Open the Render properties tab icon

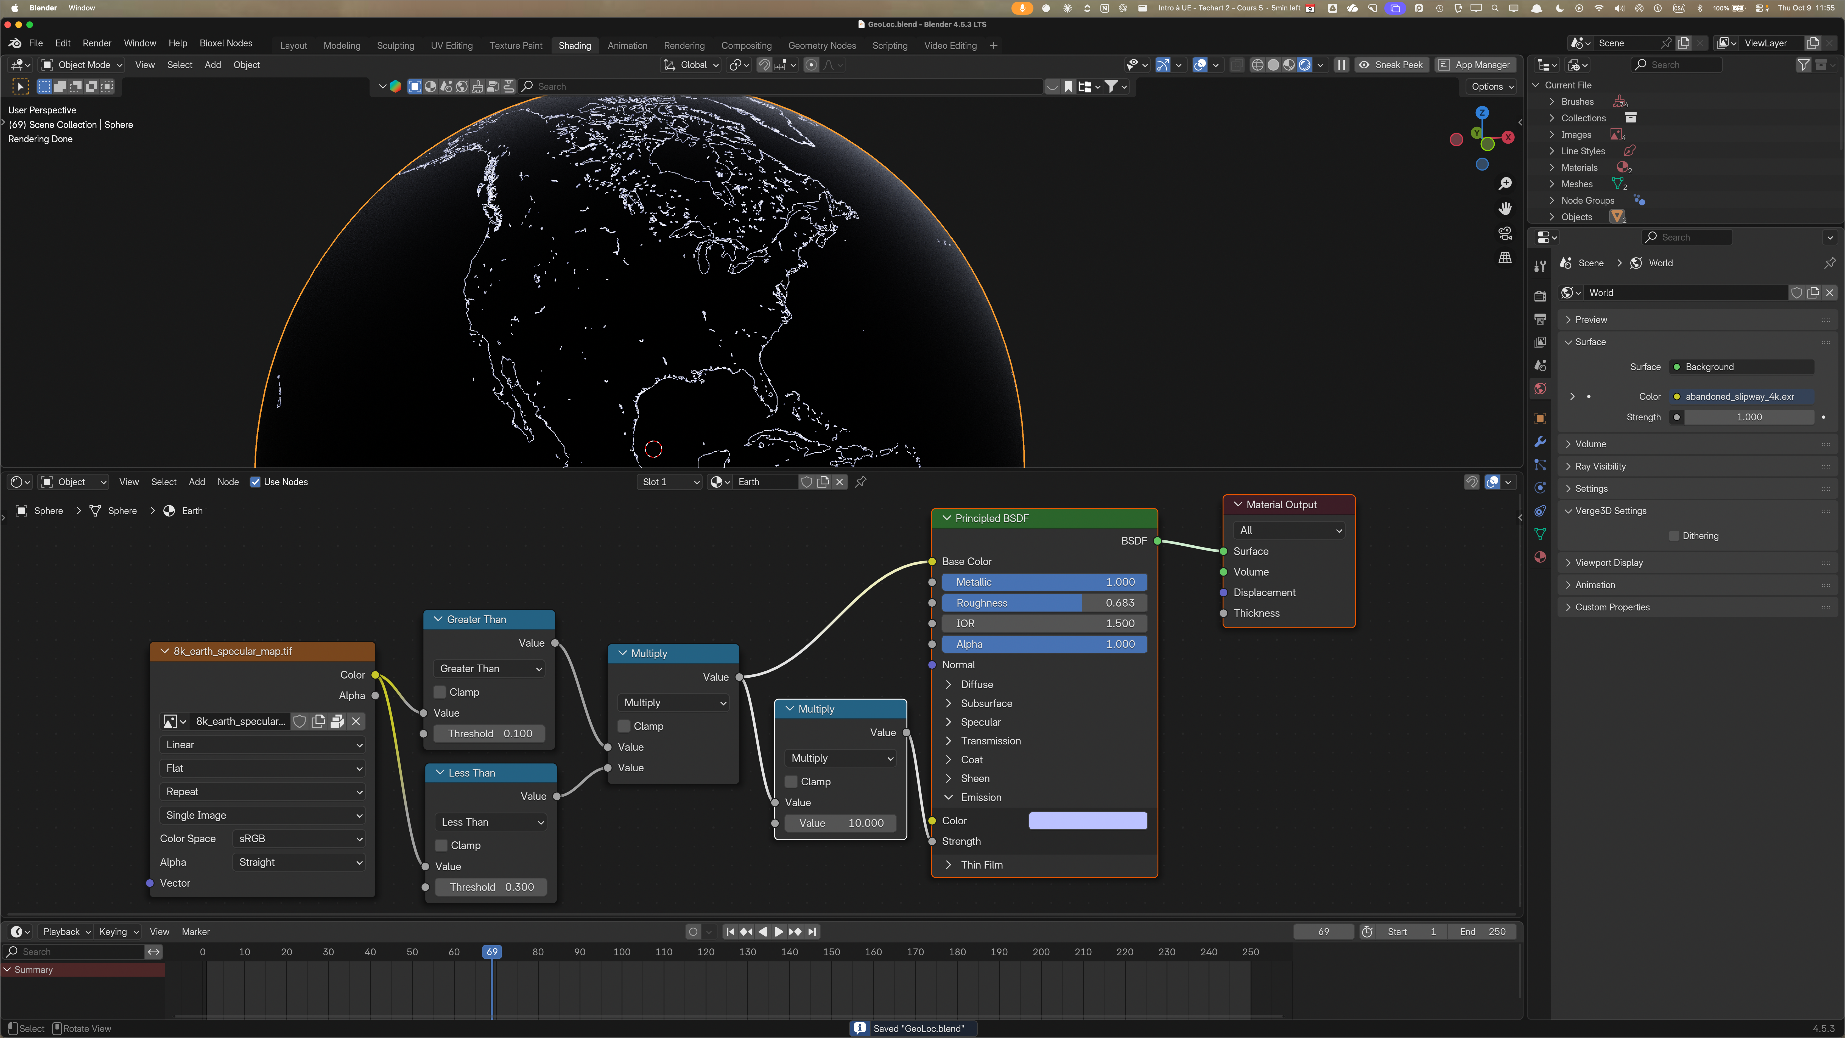1540,296
